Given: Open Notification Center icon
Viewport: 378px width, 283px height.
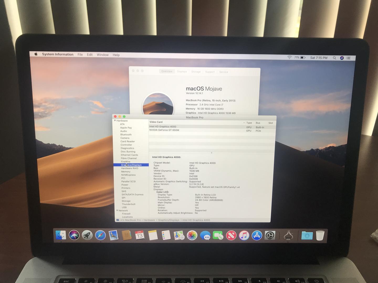Looking at the screenshot, I should pos(349,58).
